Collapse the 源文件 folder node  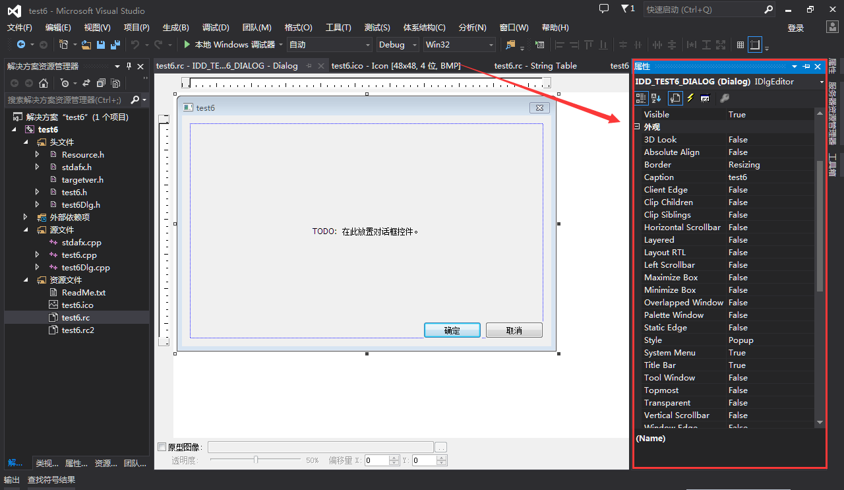pos(26,230)
